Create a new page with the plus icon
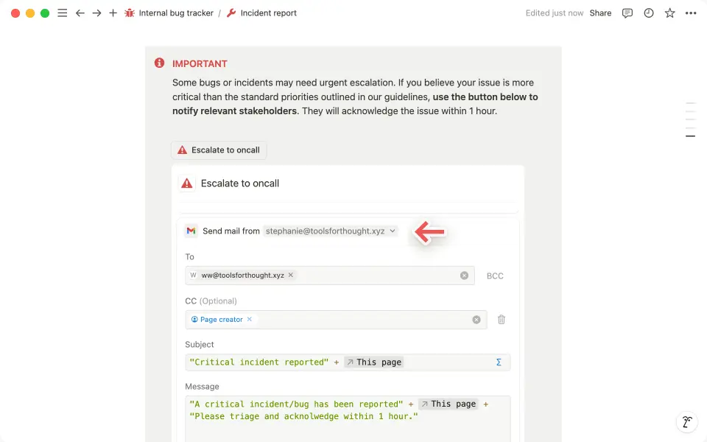The height and width of the screenshot is (442, 707). (112, 13)
